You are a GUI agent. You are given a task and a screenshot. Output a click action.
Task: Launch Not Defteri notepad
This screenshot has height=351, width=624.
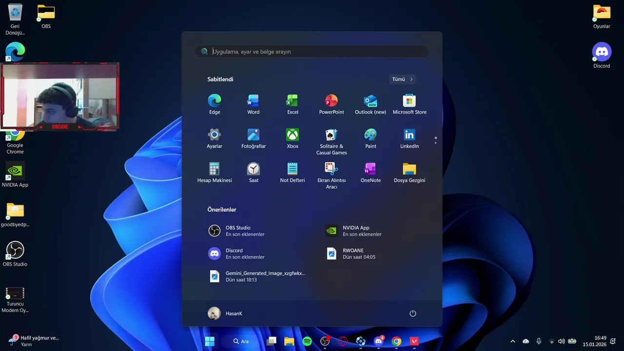(x=292, y=173)
